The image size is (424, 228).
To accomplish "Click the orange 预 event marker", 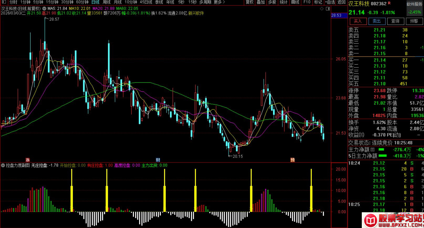I will coord(292,160).
